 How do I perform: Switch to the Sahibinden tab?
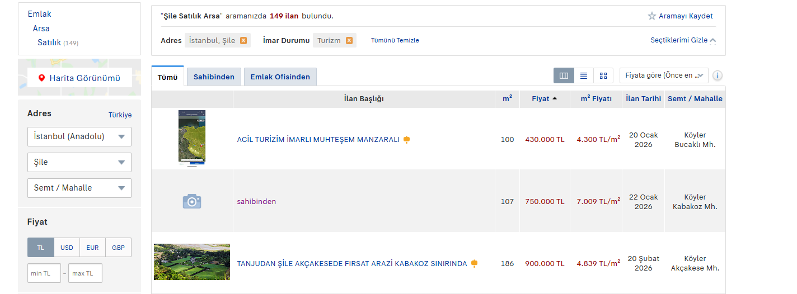(x=214, y=77)
